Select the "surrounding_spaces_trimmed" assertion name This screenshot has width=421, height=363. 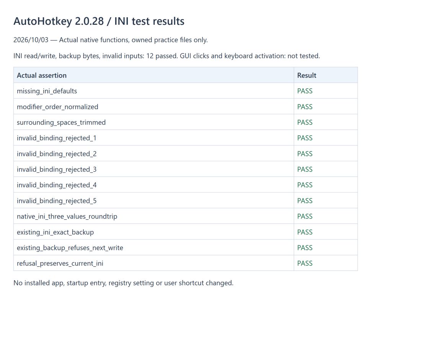tap(61, 123)
